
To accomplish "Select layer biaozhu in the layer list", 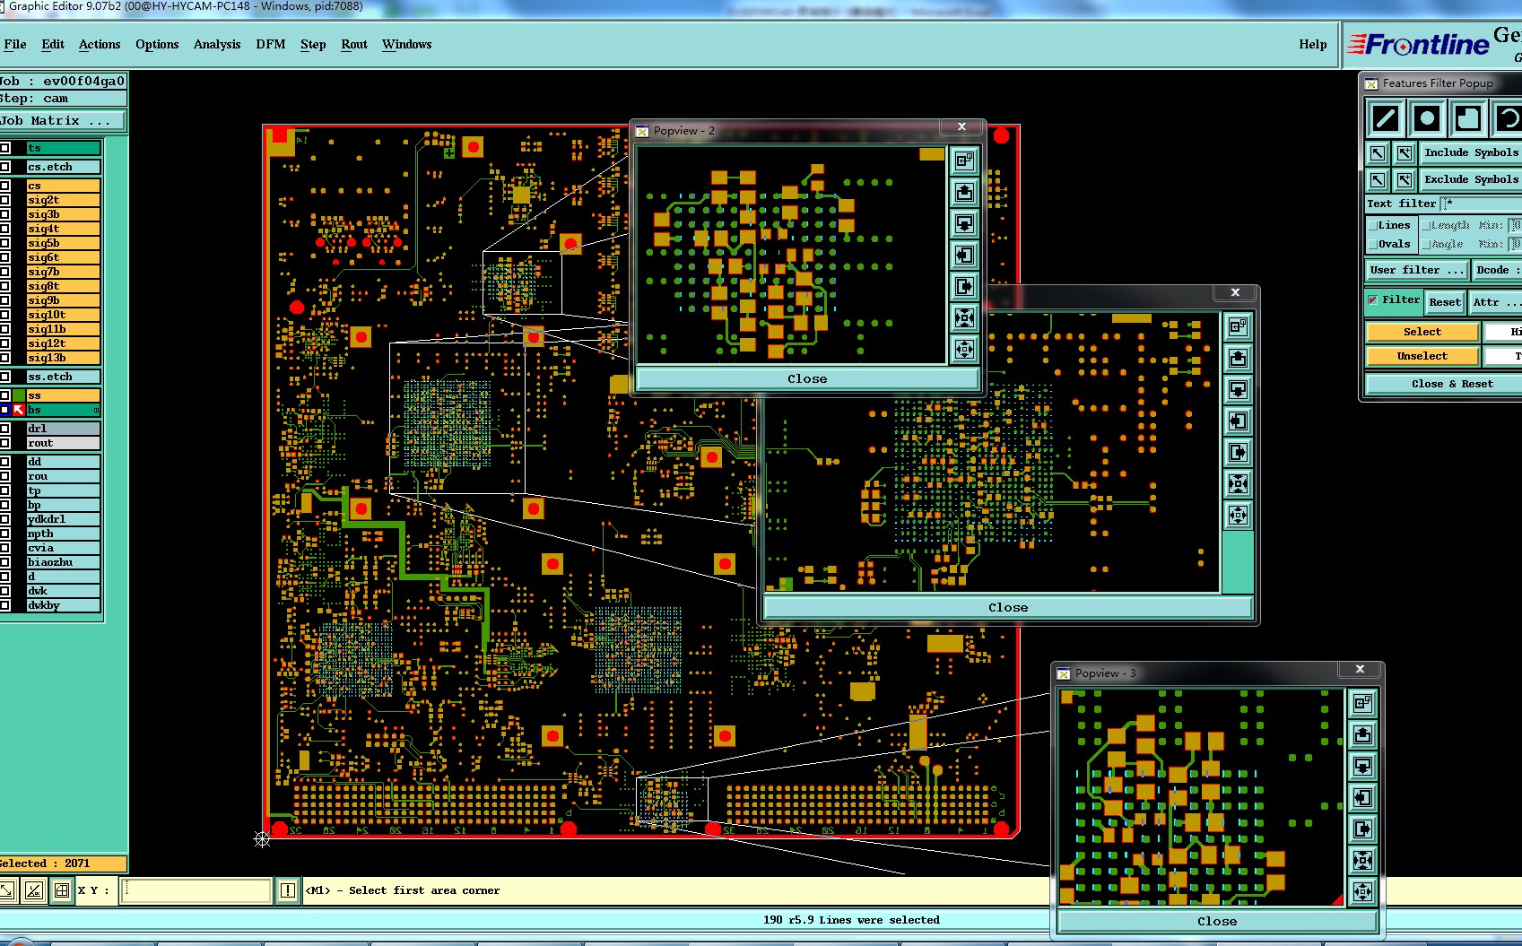I will click(x=63, y=562).
